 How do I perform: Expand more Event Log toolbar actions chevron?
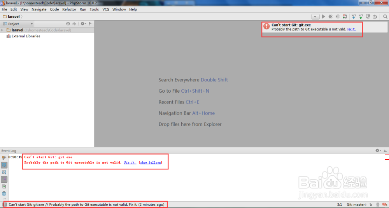4,199
